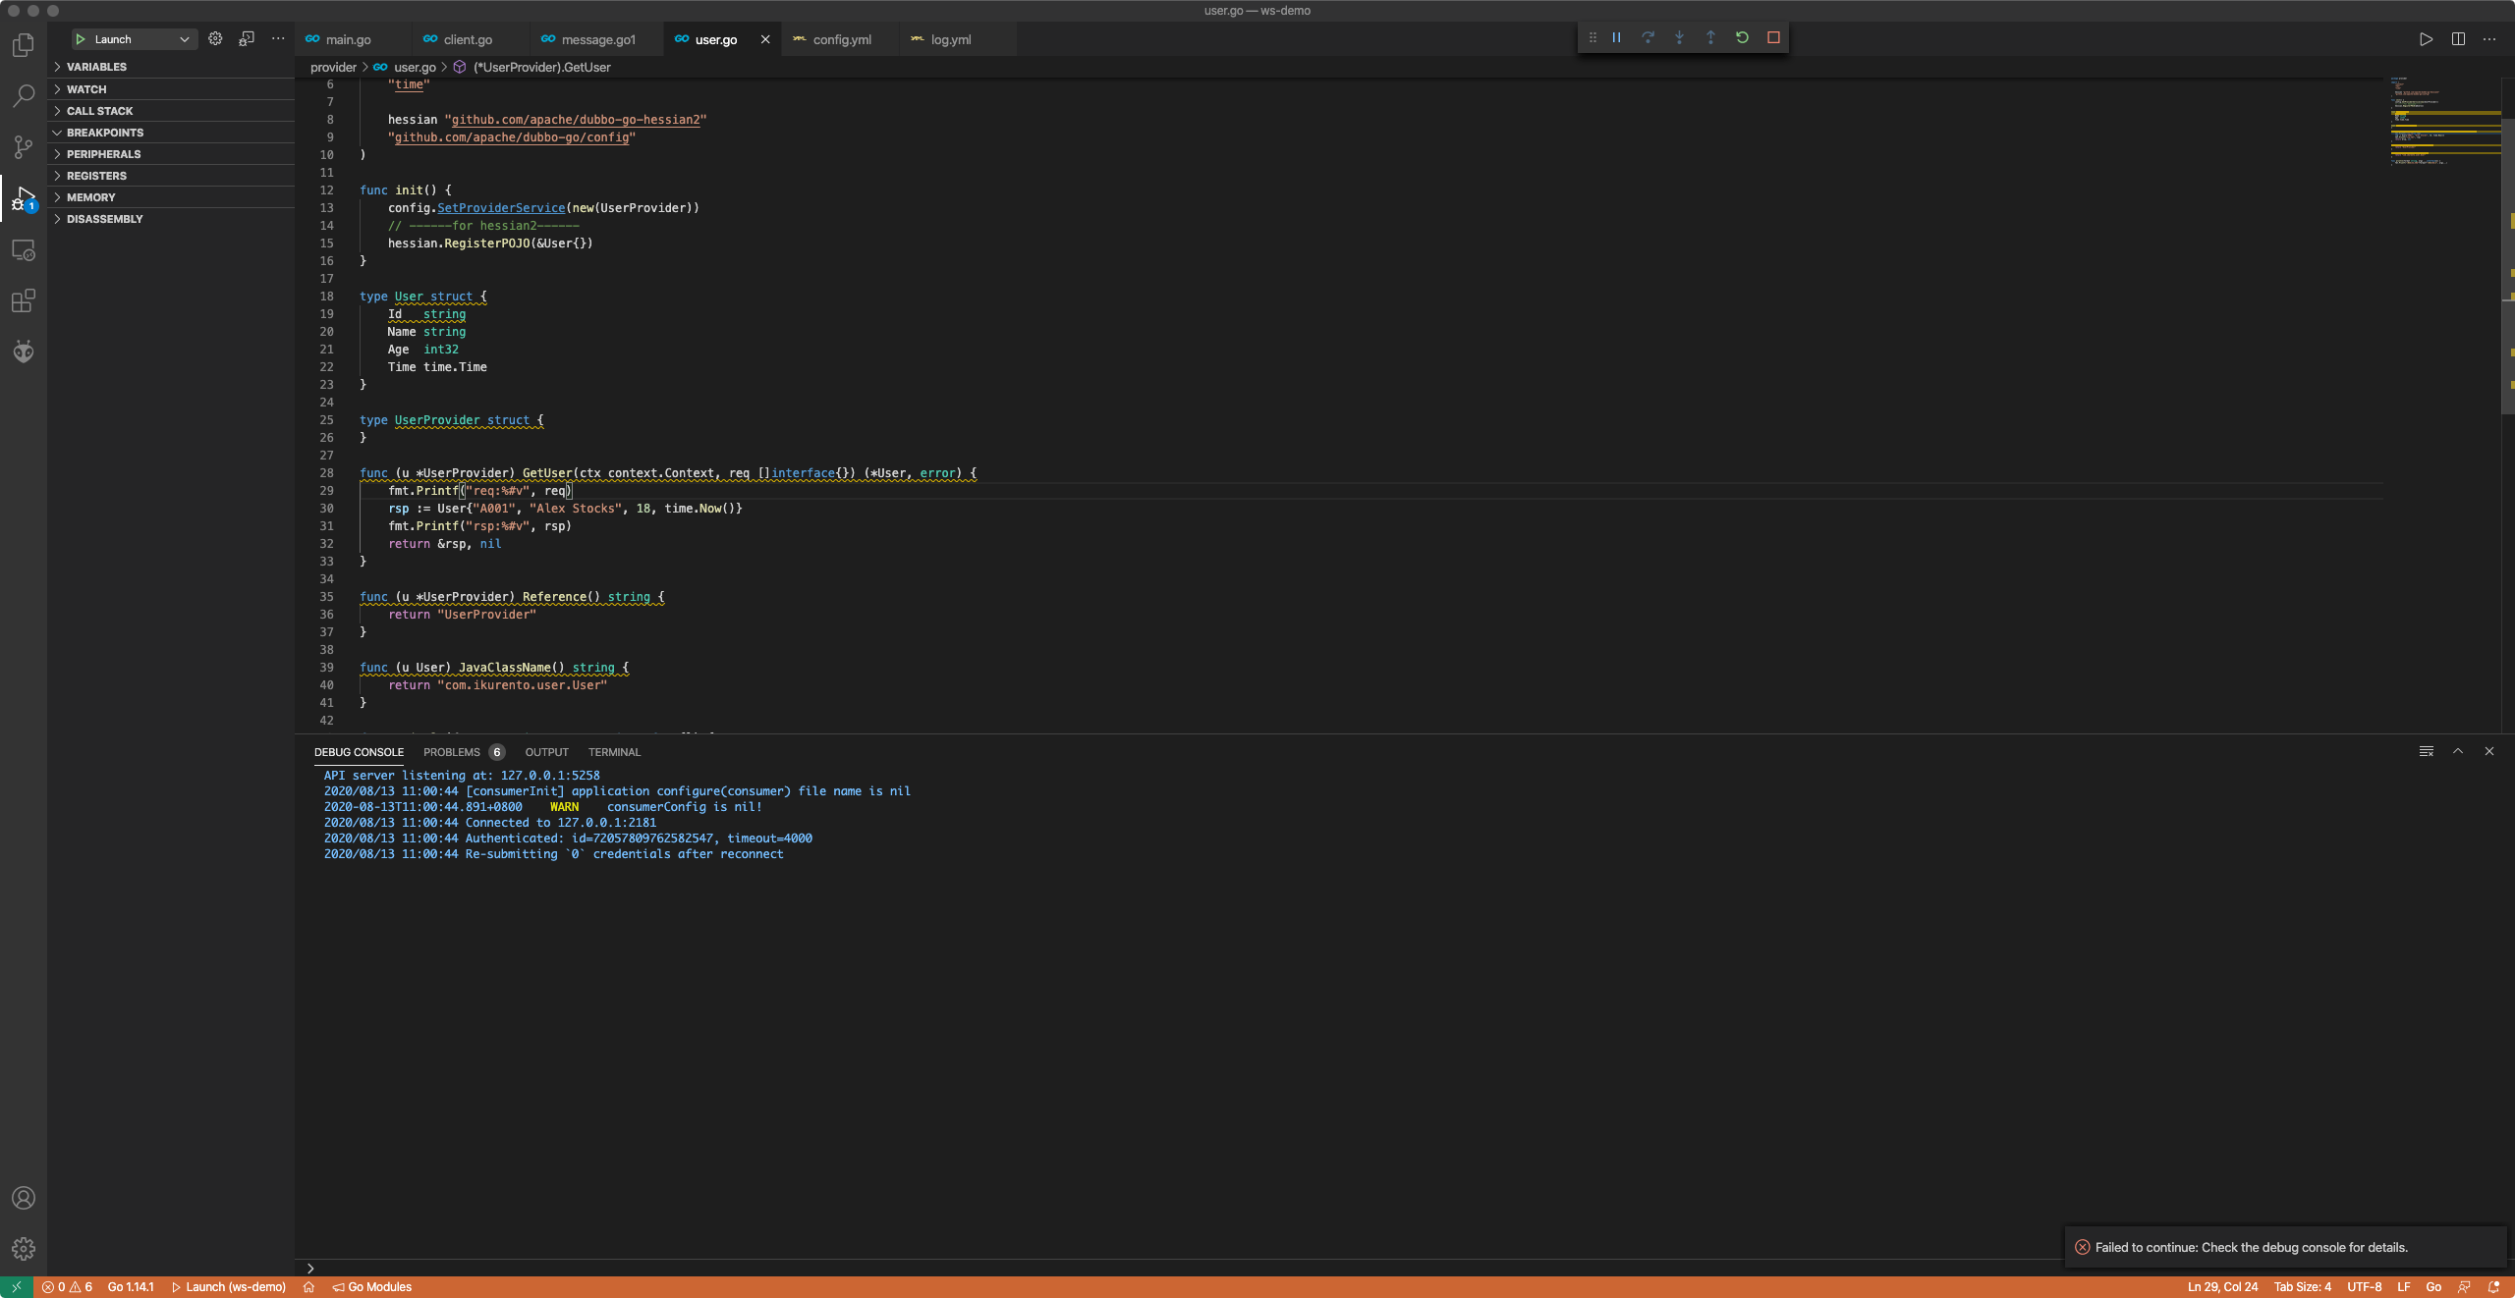Click the debug console input field
This screenshot has height=1298, width=2515.
tap(1179, 1268)
